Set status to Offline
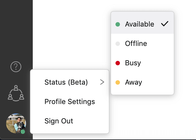The height and width of the screenshot is (140, 196). 142,44
